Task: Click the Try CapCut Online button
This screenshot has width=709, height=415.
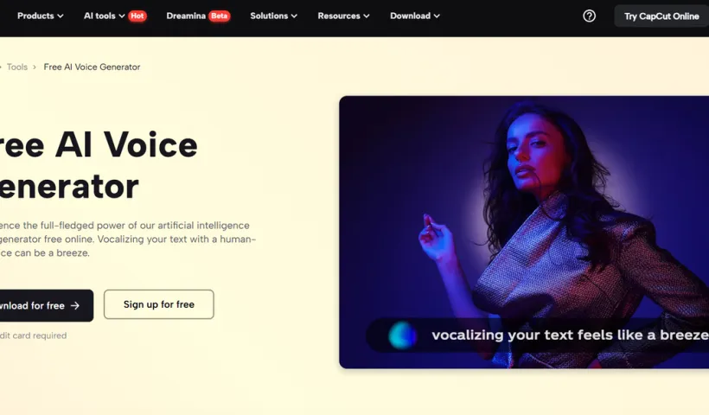Action: pos(661,16)
